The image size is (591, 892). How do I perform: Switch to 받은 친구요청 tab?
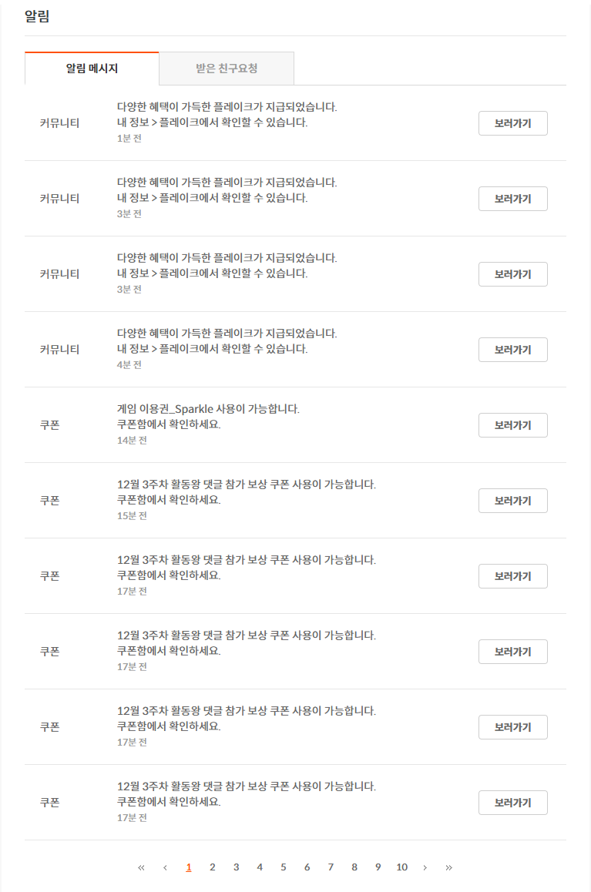[x=227, y=69]
